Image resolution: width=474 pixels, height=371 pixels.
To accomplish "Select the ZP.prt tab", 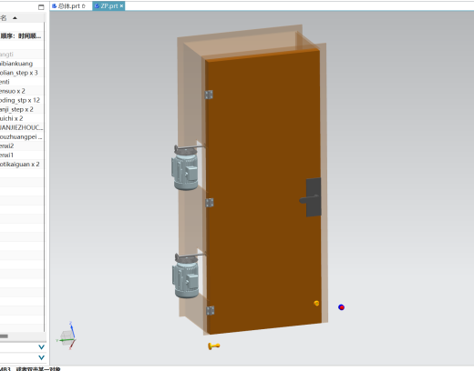I will [x=107, y=6].
